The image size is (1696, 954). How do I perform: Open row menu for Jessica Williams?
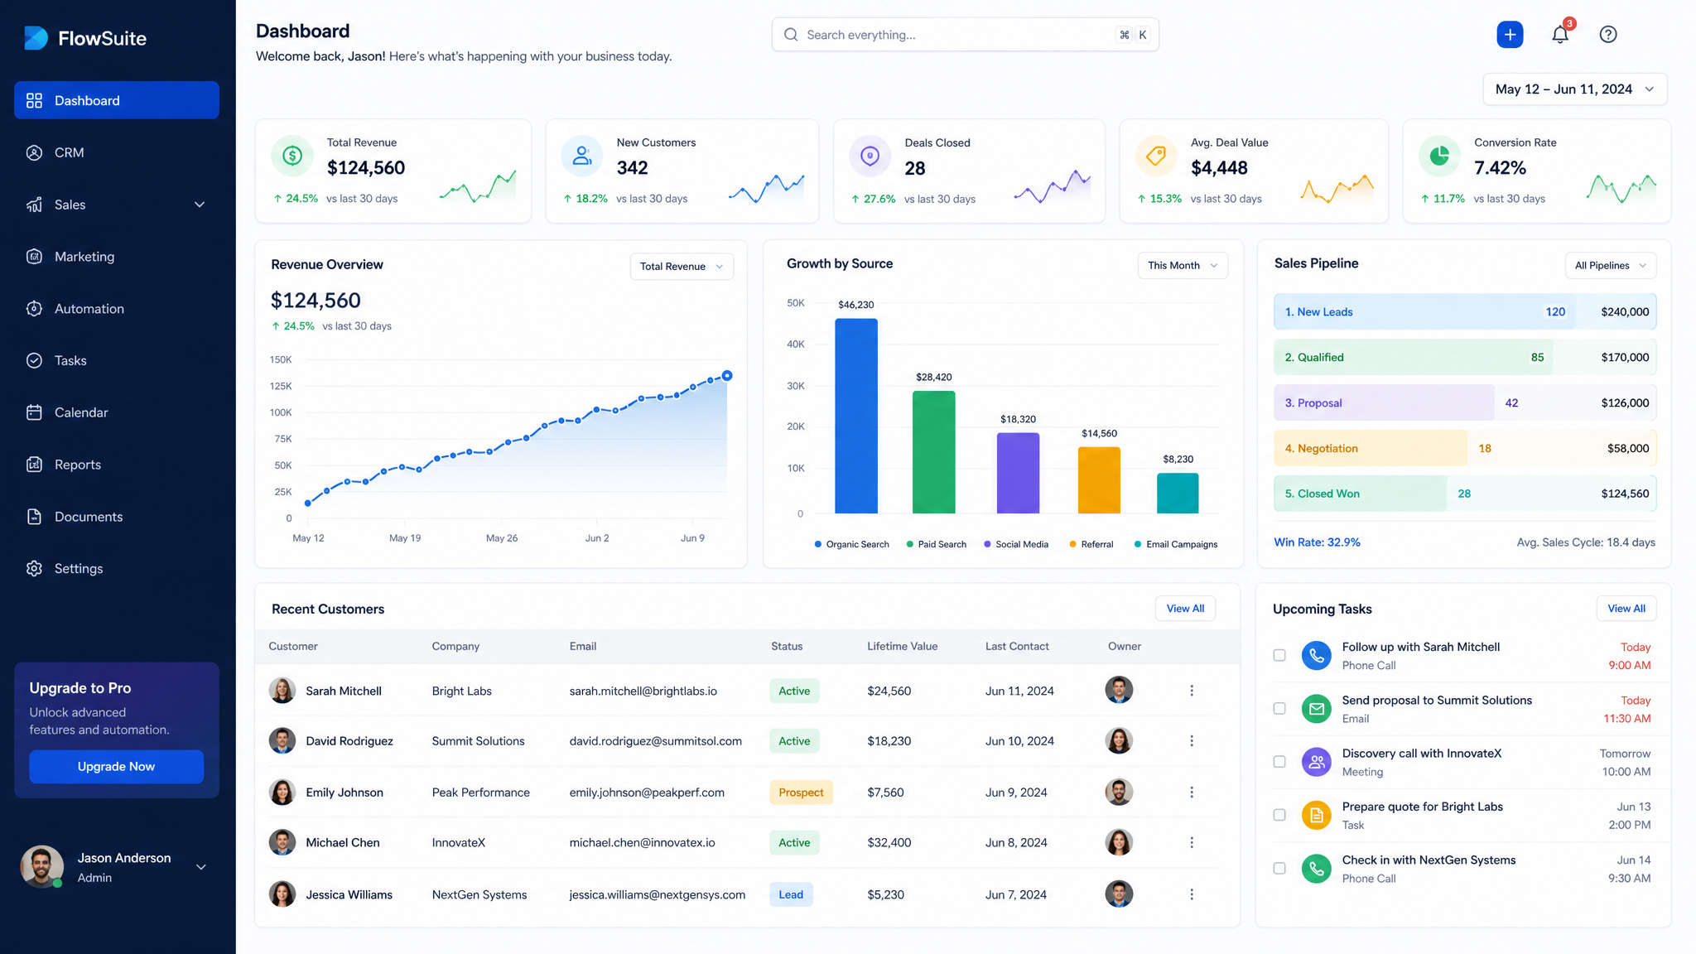point(1192,894)
